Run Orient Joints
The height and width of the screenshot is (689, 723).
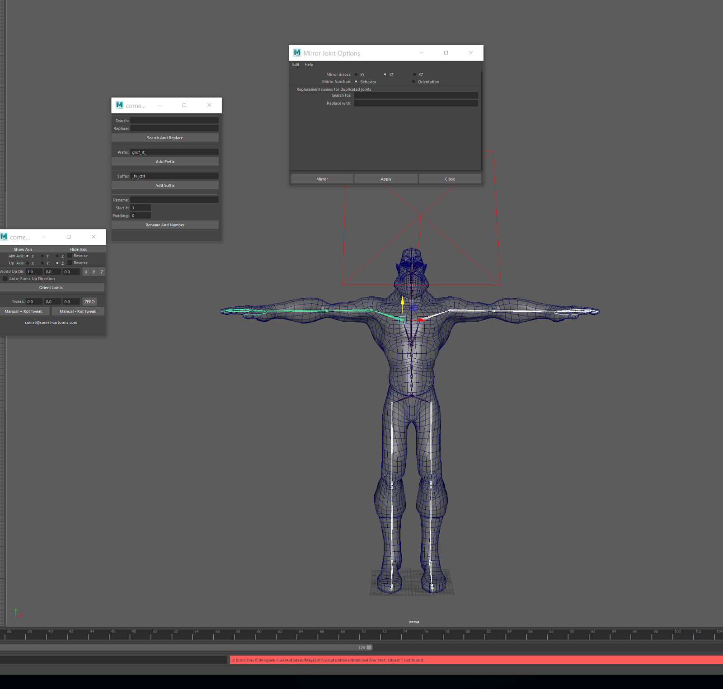pos(51,287)
